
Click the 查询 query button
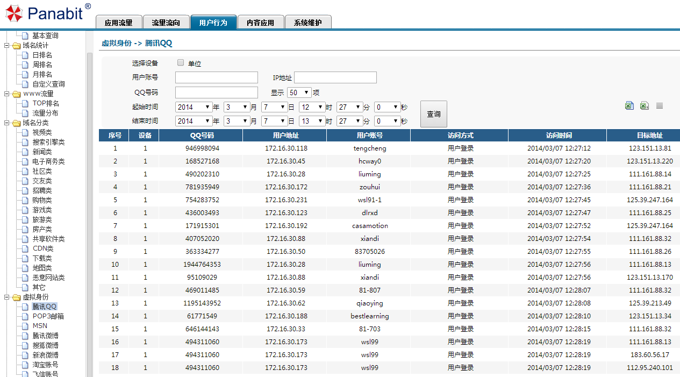coord(434,114)
